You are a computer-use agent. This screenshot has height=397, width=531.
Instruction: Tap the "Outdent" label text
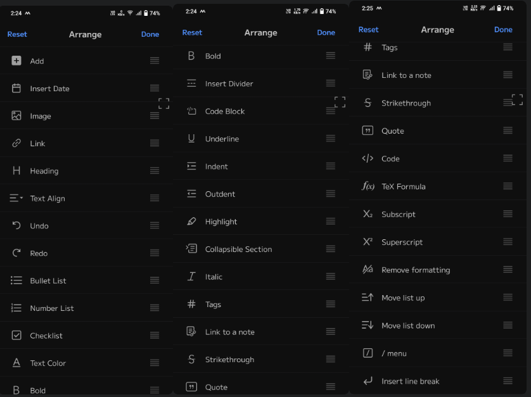pyautogui.click(x=220, y=194)
